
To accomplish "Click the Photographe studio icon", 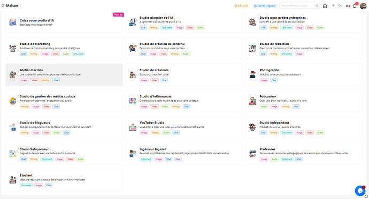I will (x=252, y=75).
